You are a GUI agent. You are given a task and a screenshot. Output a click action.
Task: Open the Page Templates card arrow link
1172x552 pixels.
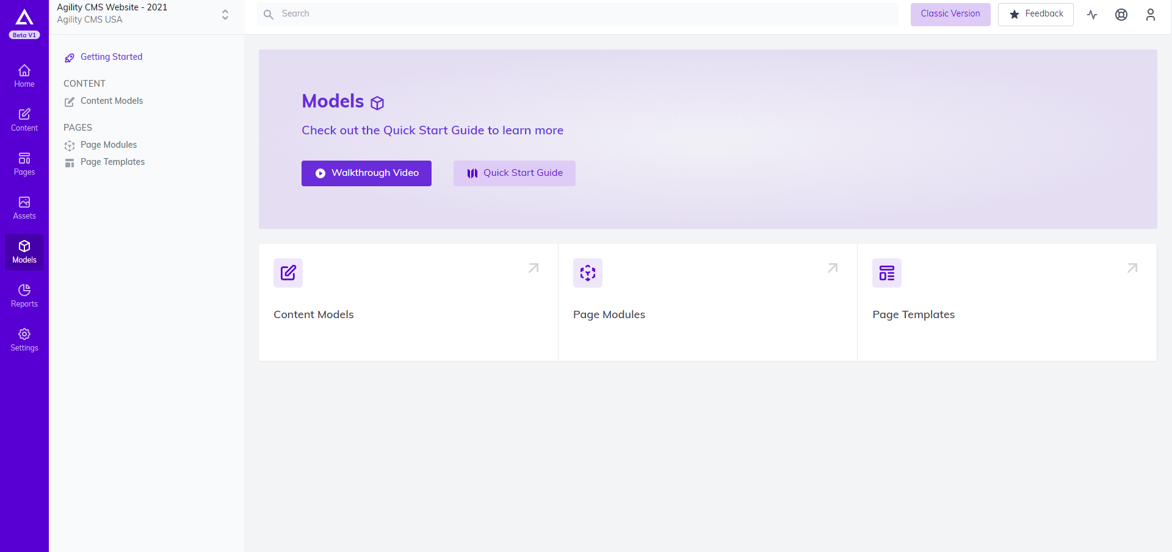click(x=1132, y=268)
